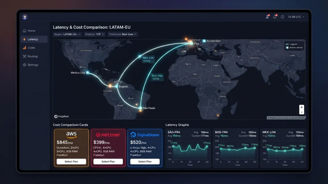328x184 pixels.
Task: Zoom in the map with plus button
Action: pyautogui.click(x=302, y=107)
